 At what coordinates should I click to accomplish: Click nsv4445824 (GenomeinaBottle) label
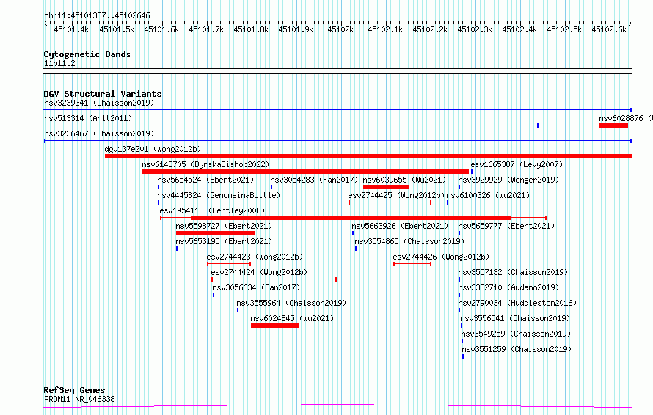pos(219,195)
